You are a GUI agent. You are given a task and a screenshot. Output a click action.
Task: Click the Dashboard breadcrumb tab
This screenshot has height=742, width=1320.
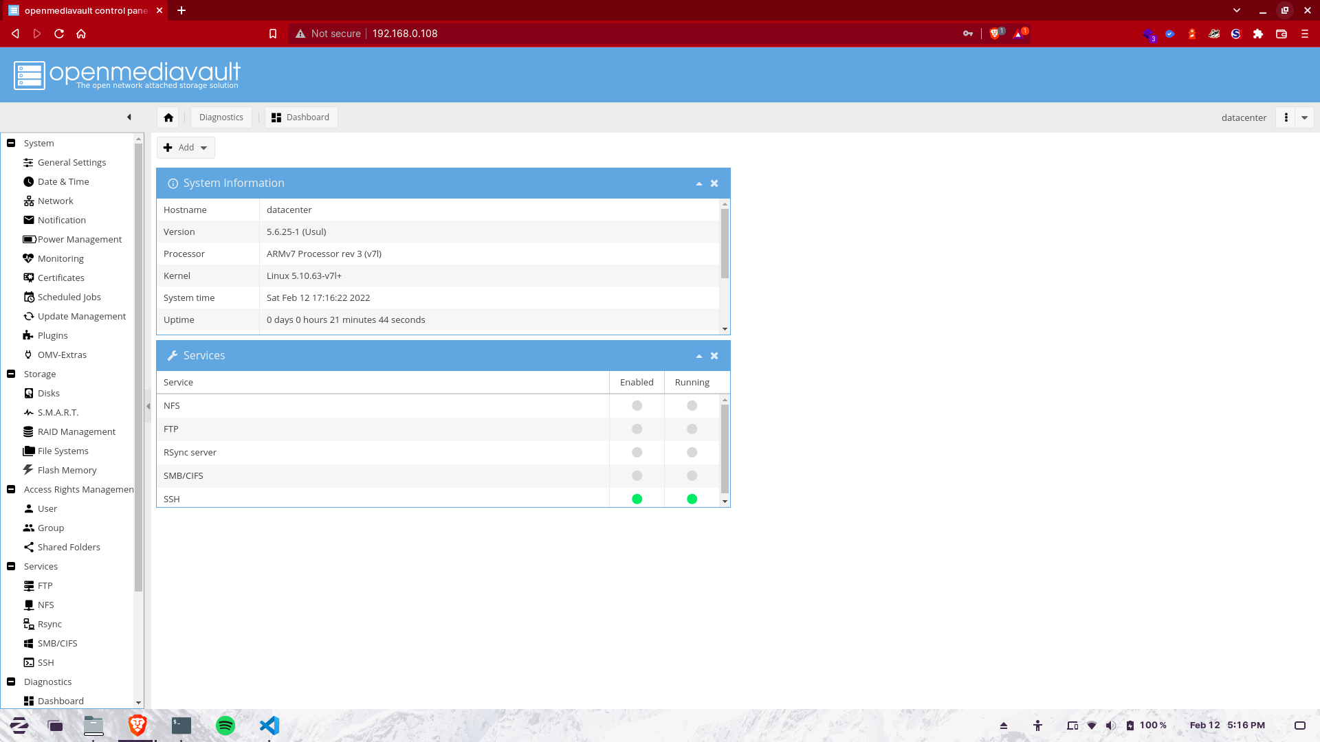click(301, 117)
